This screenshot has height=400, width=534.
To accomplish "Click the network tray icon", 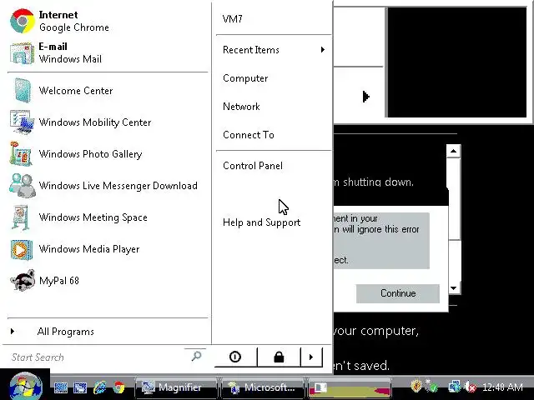I will pyautogui.click(x=454, y=387).
